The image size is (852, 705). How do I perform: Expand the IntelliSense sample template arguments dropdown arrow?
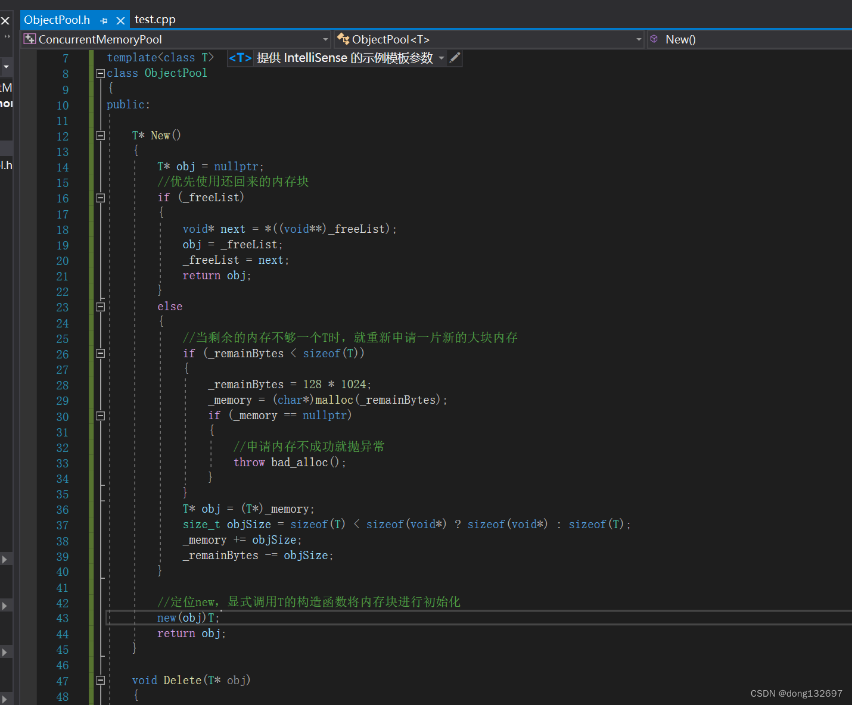[441, 58]
